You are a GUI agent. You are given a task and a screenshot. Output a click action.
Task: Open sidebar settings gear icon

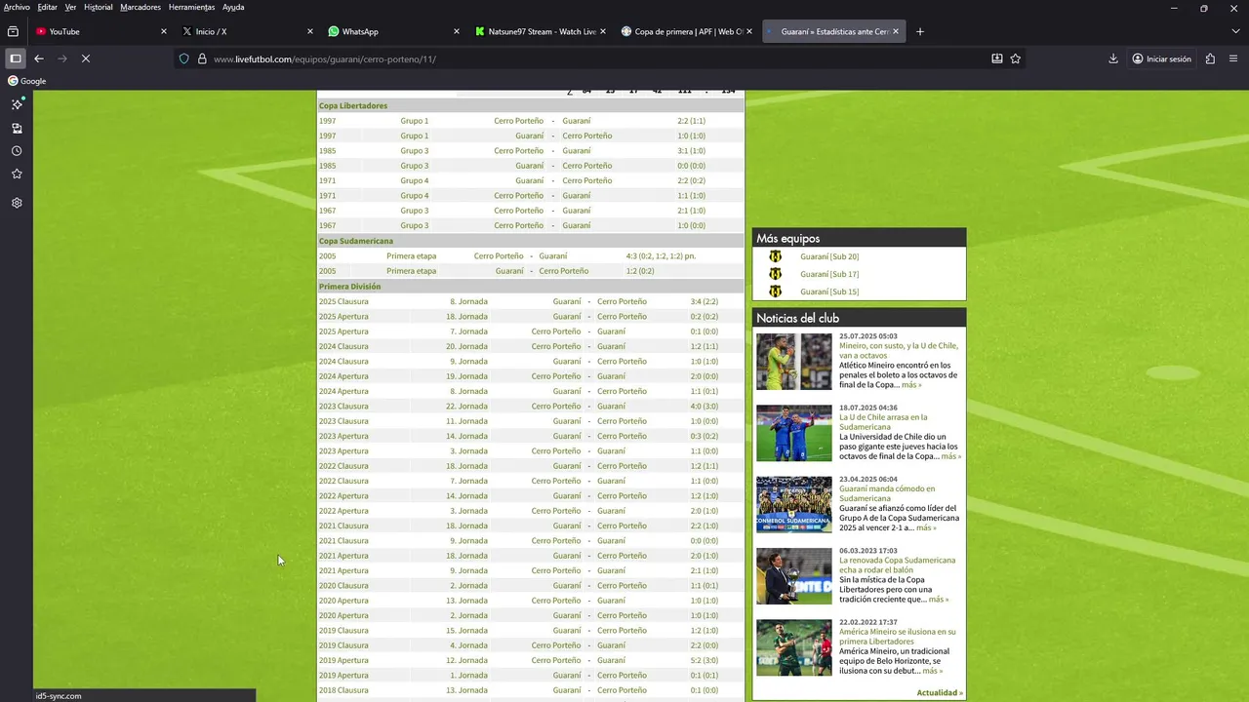point(17,203)
